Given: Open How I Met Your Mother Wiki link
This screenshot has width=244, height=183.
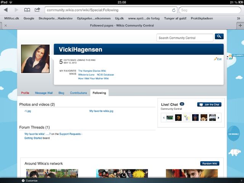Looking at the screenshot, I should (93, 79).
